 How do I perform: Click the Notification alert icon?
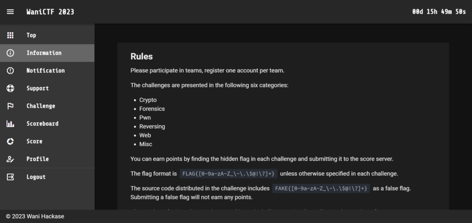pyautogui.click(x=10, y=70)
